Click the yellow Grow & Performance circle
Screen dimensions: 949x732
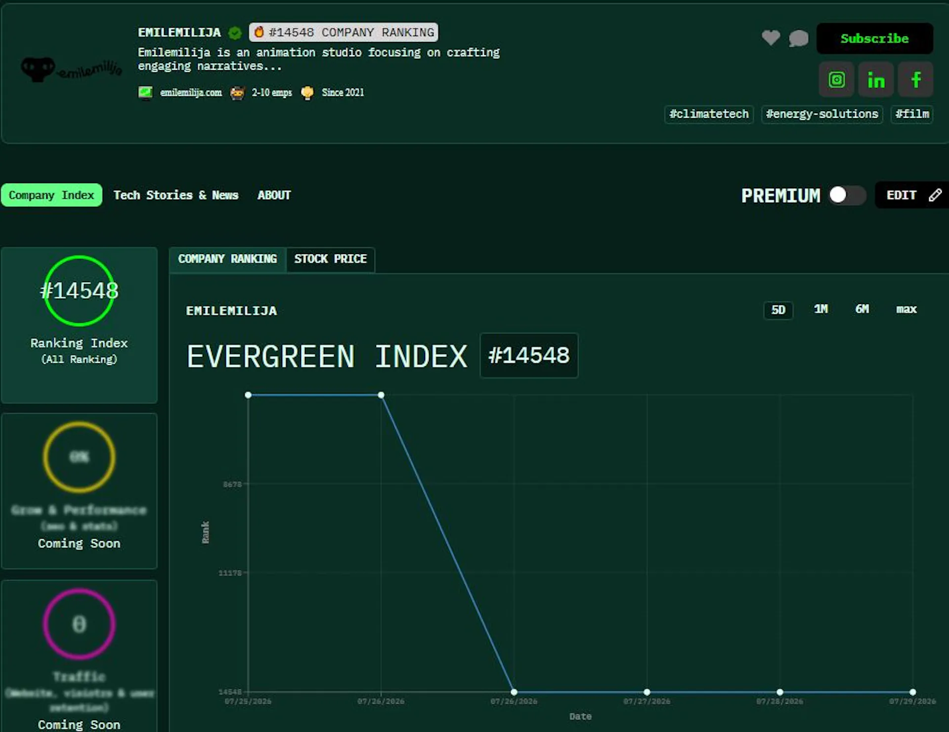point(79,457)
